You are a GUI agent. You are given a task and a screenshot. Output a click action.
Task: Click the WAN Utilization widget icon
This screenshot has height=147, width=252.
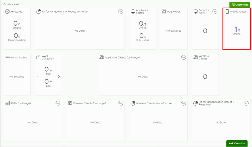[39, 57]
